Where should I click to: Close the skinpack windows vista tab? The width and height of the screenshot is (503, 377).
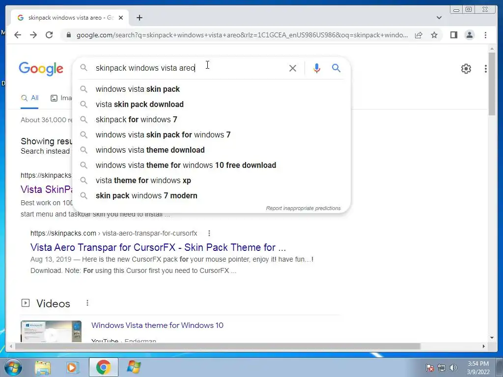point(121,18)
